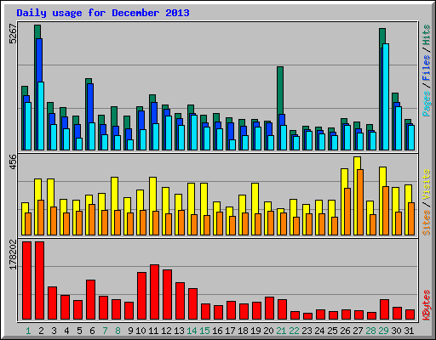The height and width of the screenshot is (340, 436).
Task: Click the day 27 label
Action: pyautogui.click(x=358, y=331)
